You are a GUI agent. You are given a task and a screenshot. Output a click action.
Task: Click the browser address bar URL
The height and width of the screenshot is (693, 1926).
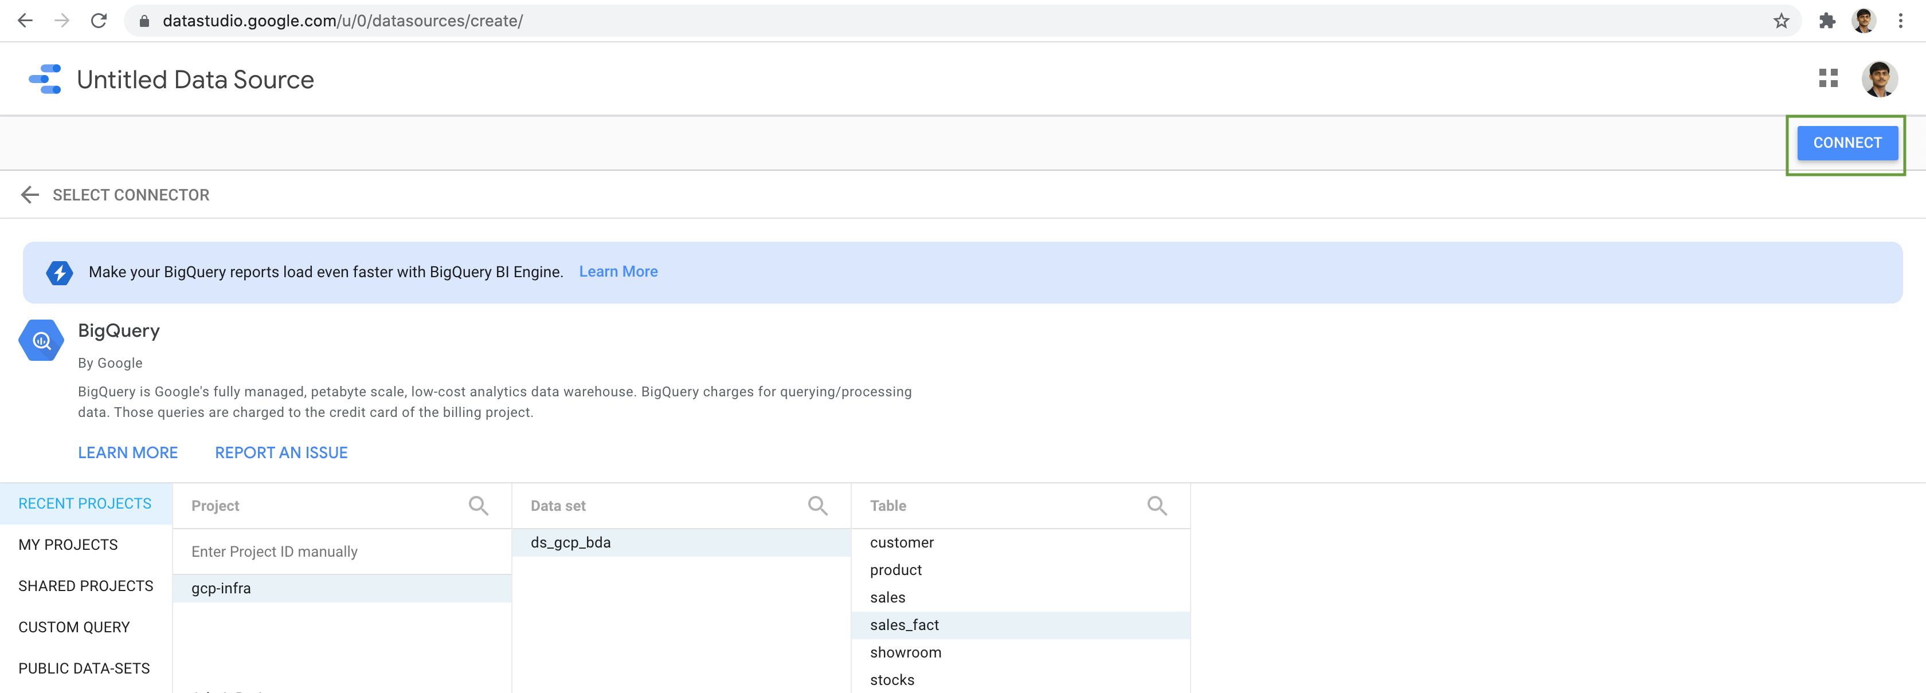click(342, 21)
